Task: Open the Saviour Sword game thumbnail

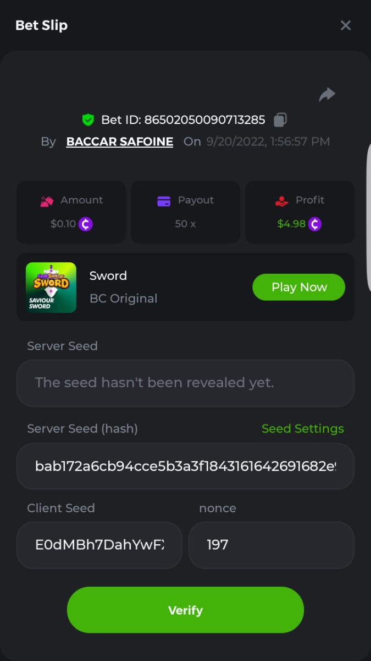Action: point(51,287)
